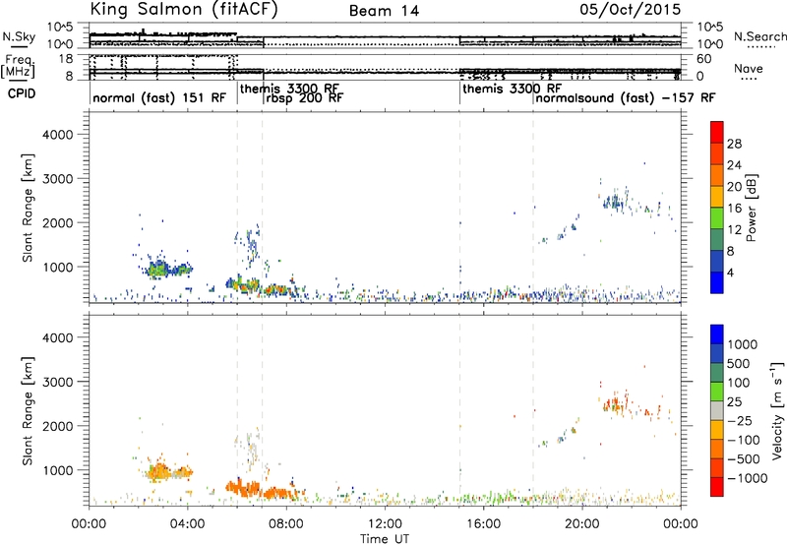Click the '16' label on Power color bar
The image size is (787, 545).
(734, 209)
